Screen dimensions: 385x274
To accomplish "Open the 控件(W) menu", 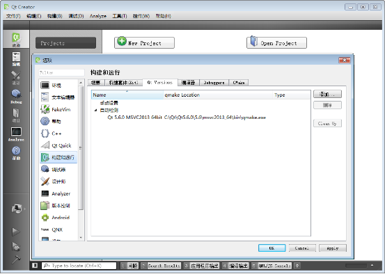I will (141, 16).
